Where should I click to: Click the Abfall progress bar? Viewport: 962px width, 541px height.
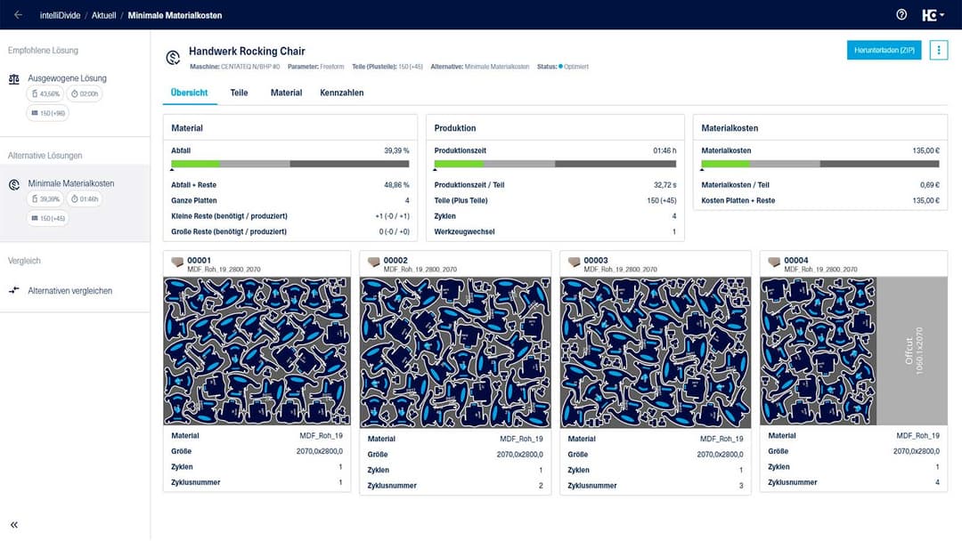pos(289,164)
